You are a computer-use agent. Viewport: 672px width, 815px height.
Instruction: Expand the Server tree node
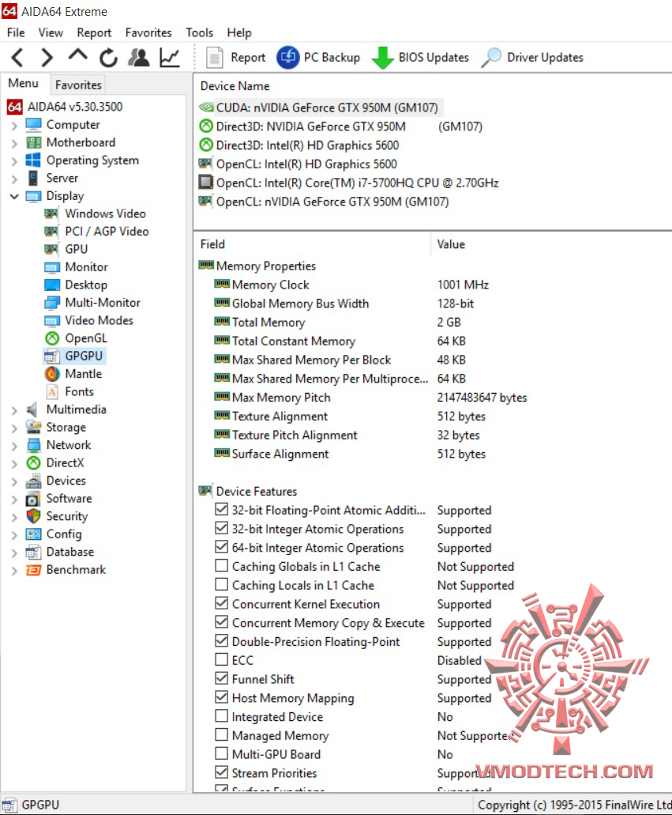pyautogui.click(x=14, y=179)
